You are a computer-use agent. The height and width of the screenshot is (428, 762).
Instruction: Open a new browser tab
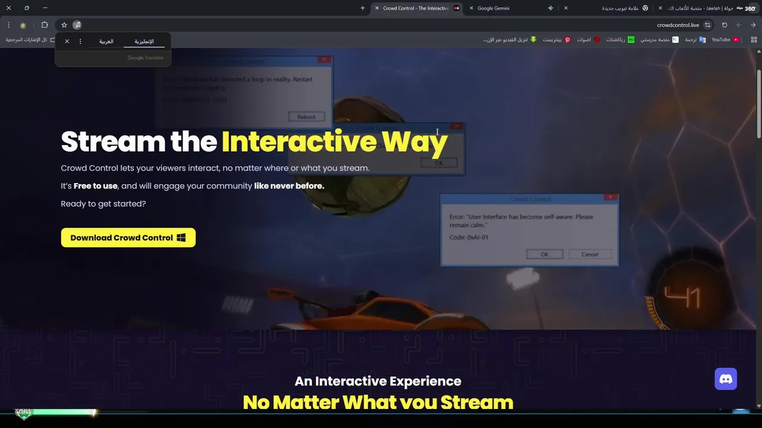(363, 8)
